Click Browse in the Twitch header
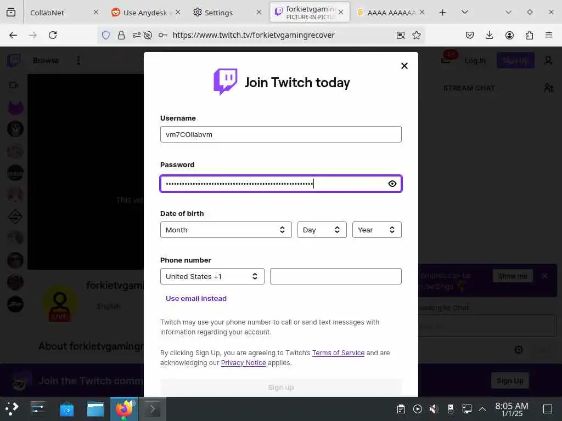Image resolution: width=562 pixels, height=421 pixels. point(46,60)
